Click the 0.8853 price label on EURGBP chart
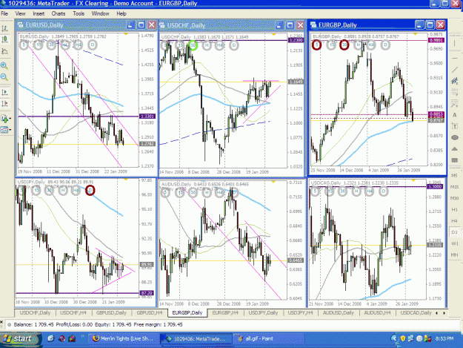Image resolution: width=463 pixels, height=348 pixels. click(436, 114)
